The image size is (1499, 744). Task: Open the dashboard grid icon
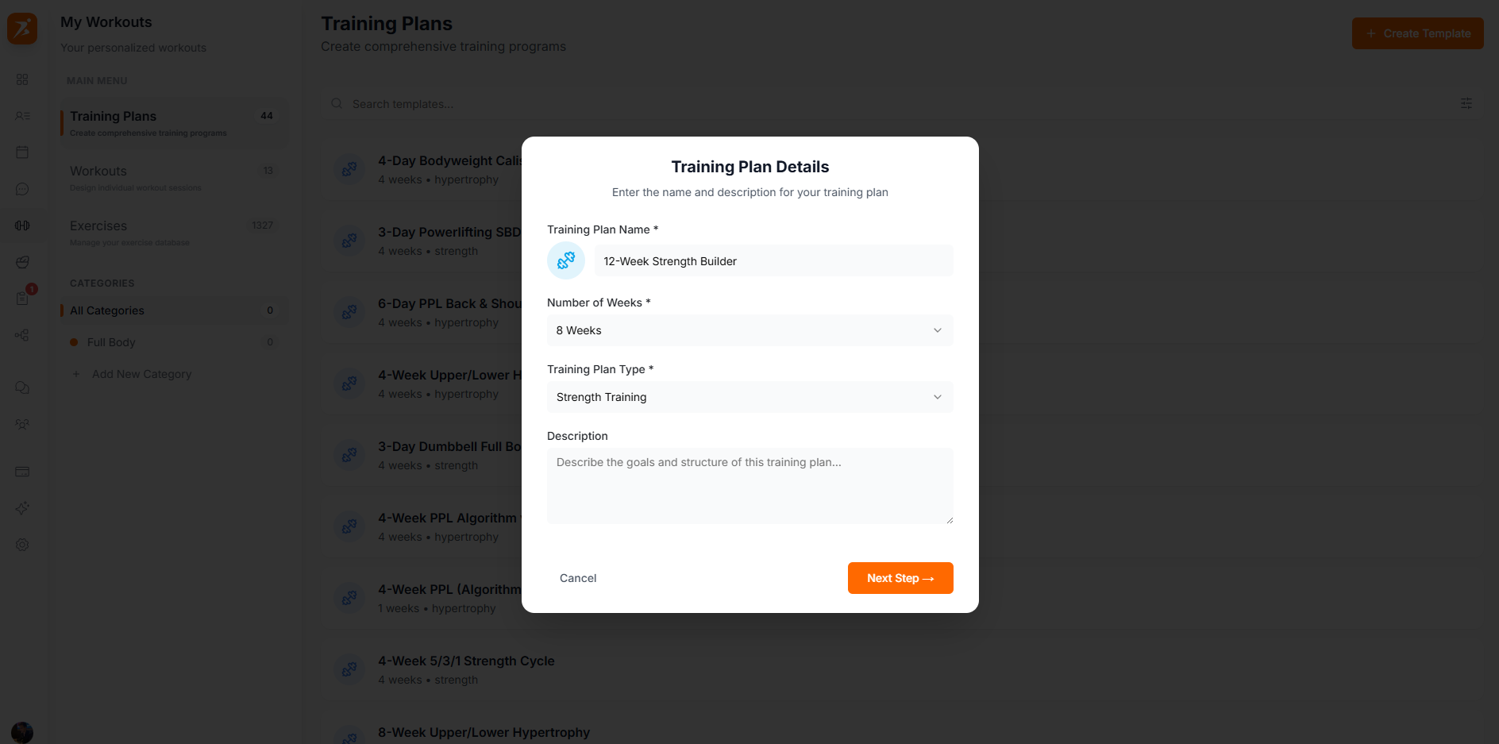[x=22, y=79]
